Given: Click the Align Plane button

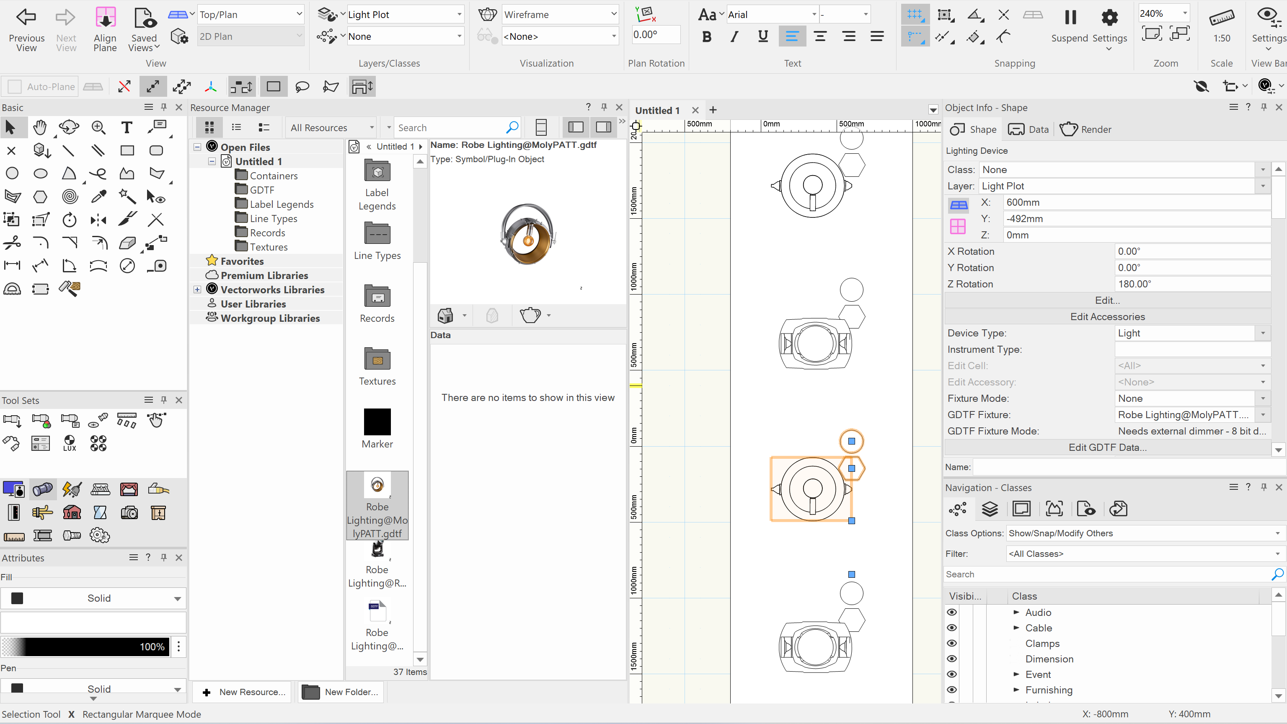Looking at the screenshot, I should click(x=105, y=29).
